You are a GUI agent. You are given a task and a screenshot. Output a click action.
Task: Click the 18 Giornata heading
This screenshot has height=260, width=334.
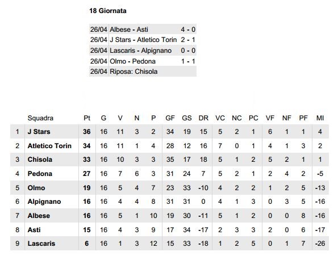pyautogui.click(x=108, y=11)
